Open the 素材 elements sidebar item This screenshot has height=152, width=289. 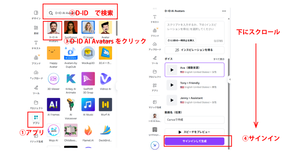click(36, 30)
